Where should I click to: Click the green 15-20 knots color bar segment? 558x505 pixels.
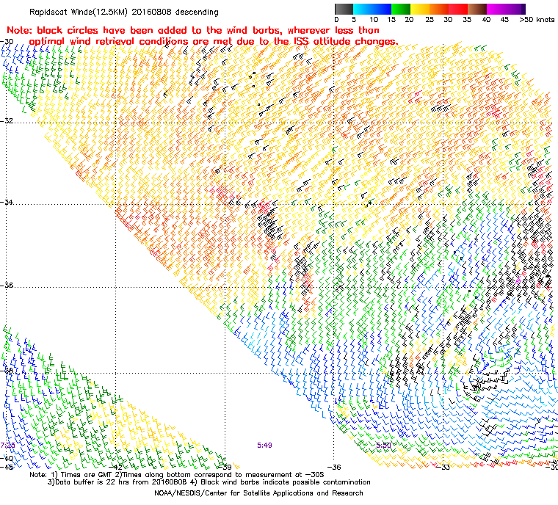[401, 9]
